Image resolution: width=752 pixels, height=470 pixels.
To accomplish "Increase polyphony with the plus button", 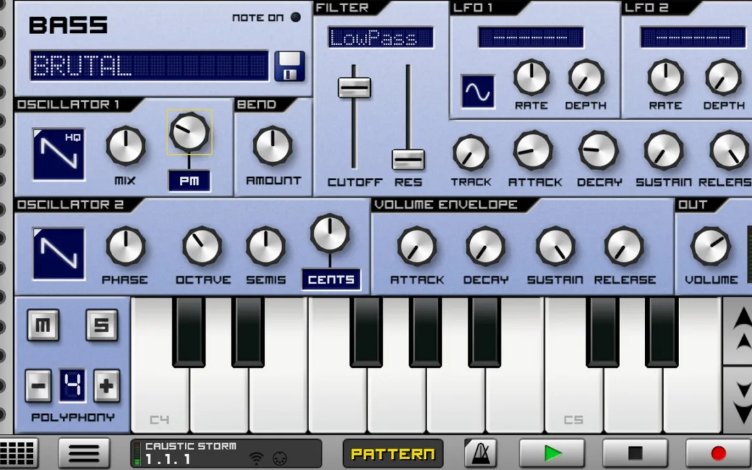I will pos(106,386).
